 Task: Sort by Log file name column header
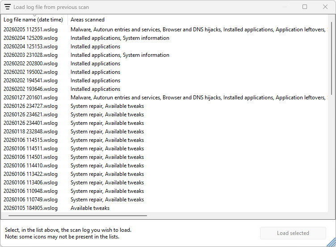point(34,20)
